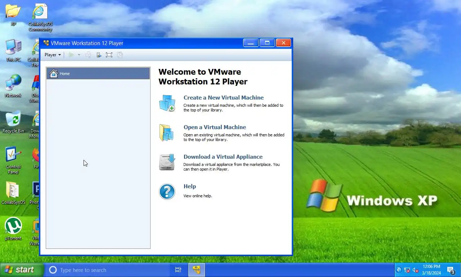Click the taskbar search box

(x=107, y=270)
